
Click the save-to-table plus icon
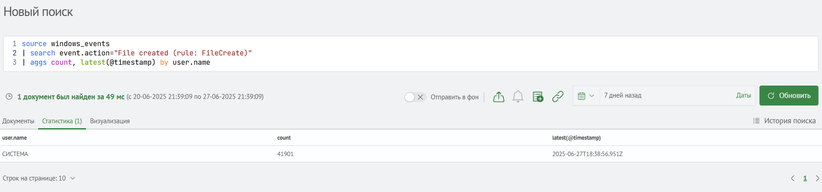(538, 97)
